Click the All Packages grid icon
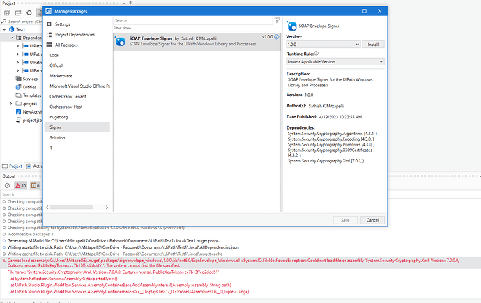The width and height of the screenshot is (481, 303). [x=49, y=45]
